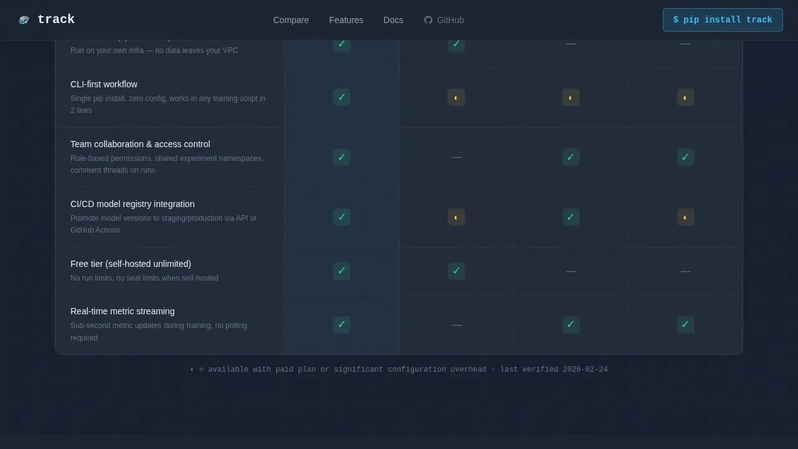Click the footnote legend text below the table
This screenshot has height=449, width=798.
399,369
